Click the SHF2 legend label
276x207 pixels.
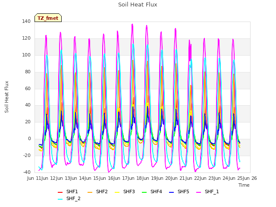(102, 191)
